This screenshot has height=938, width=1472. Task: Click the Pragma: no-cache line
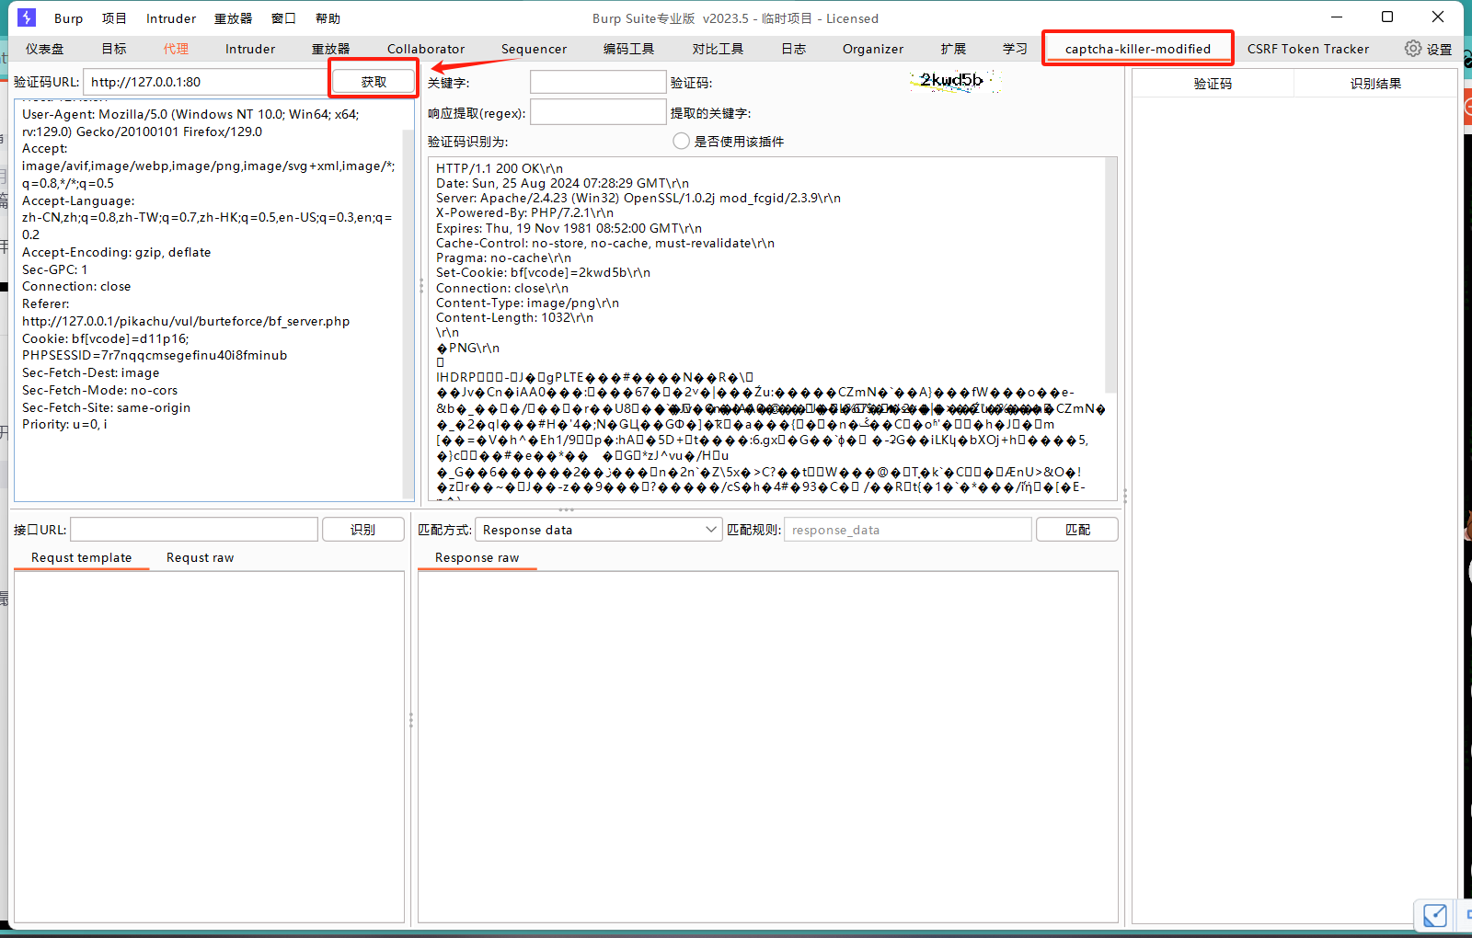(503, 257)
